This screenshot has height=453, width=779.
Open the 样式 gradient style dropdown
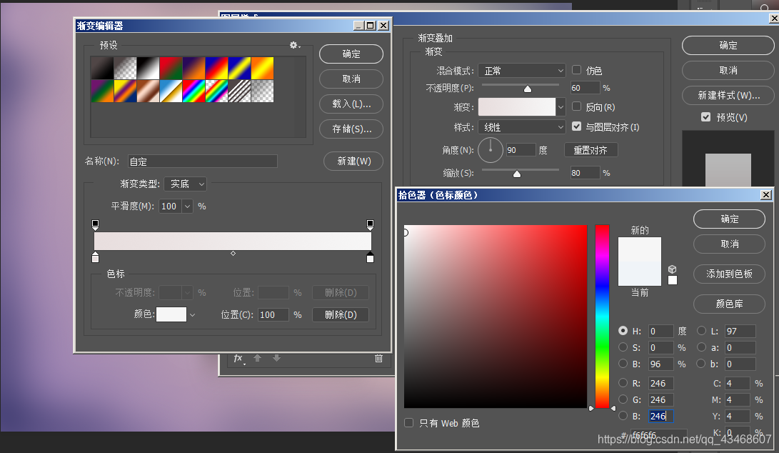point(521,126)
